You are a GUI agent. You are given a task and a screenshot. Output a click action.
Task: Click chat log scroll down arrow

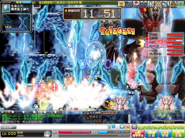click(x=129, y=122)
